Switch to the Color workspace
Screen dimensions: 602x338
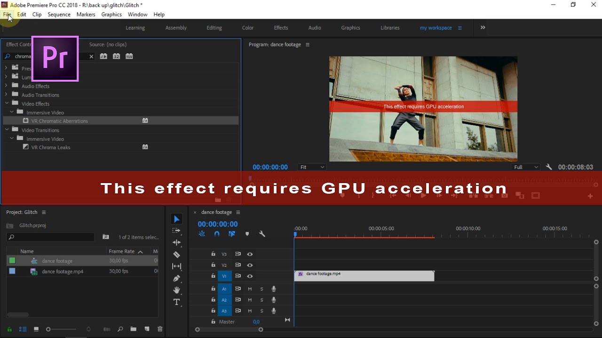pos(248,28)
